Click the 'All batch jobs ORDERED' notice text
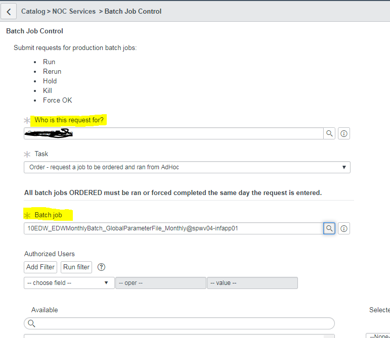Image resolution: width=390 pixels, height=338 pixels. pyautogui.click(x=173, y=193)
